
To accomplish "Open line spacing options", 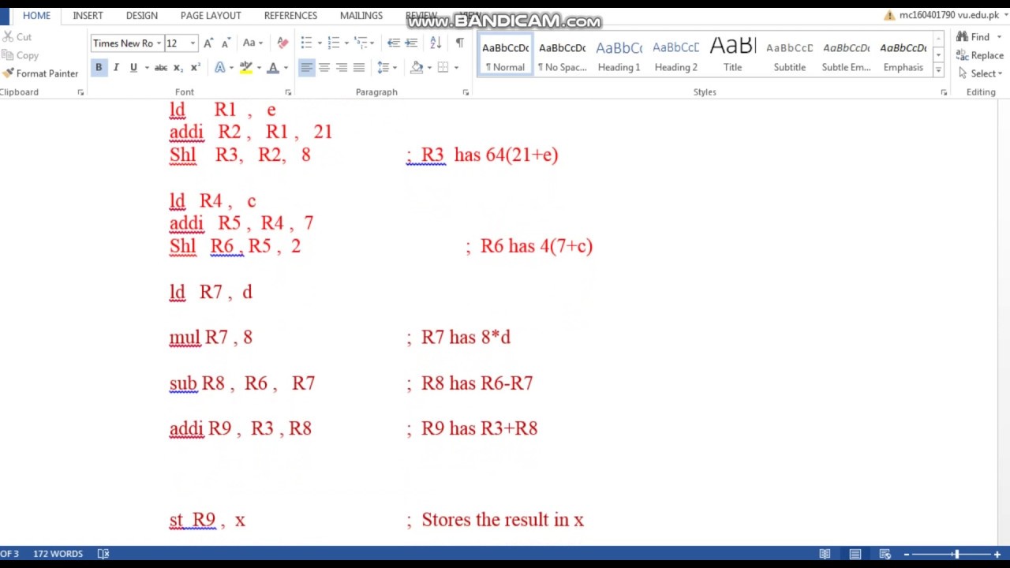I will point(387,68).
